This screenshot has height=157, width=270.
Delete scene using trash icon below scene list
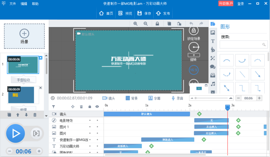point(35,115)
